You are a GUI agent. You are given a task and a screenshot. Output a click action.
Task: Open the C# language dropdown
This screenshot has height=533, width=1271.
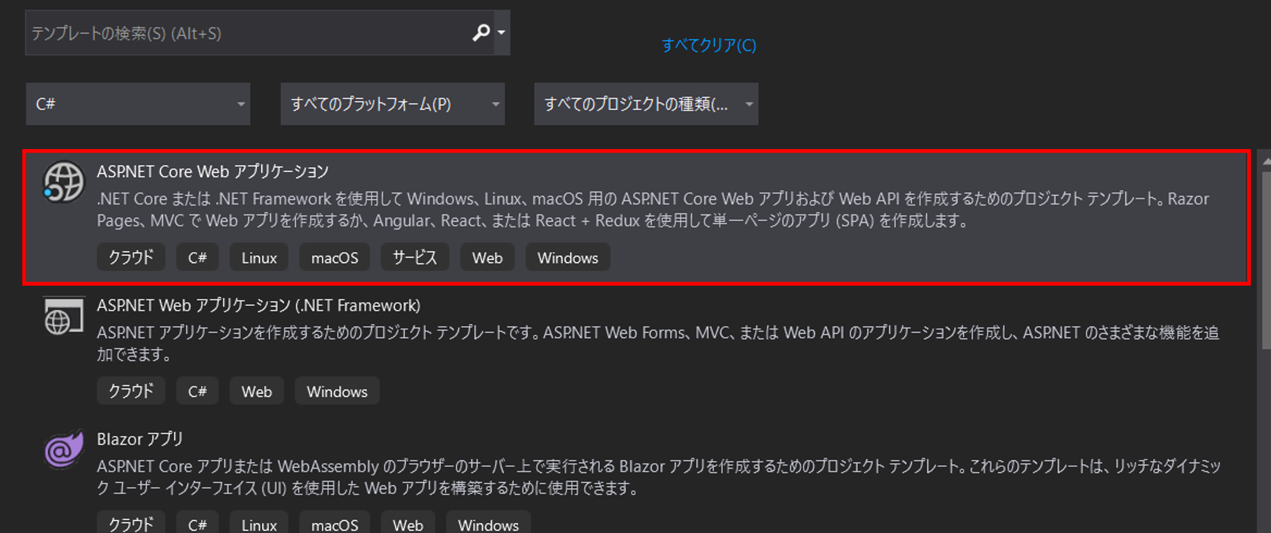point(138,104)
